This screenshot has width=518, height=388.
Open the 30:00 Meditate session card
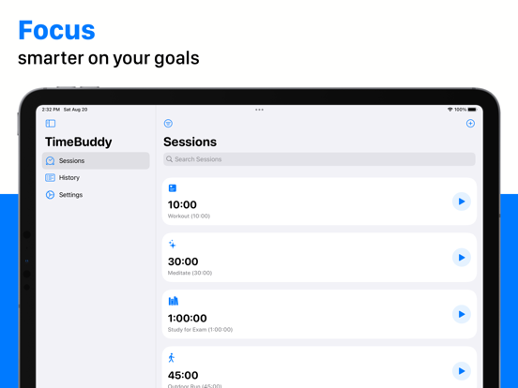[x=319, y=258]
